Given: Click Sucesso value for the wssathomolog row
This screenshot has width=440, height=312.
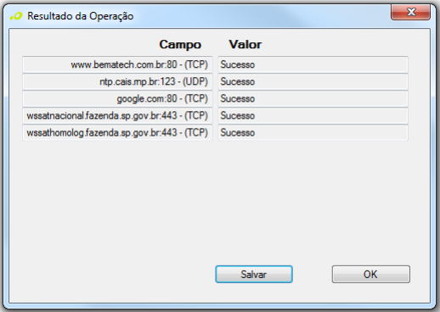Looking at the screenshot, I should (x=313, y=132).
